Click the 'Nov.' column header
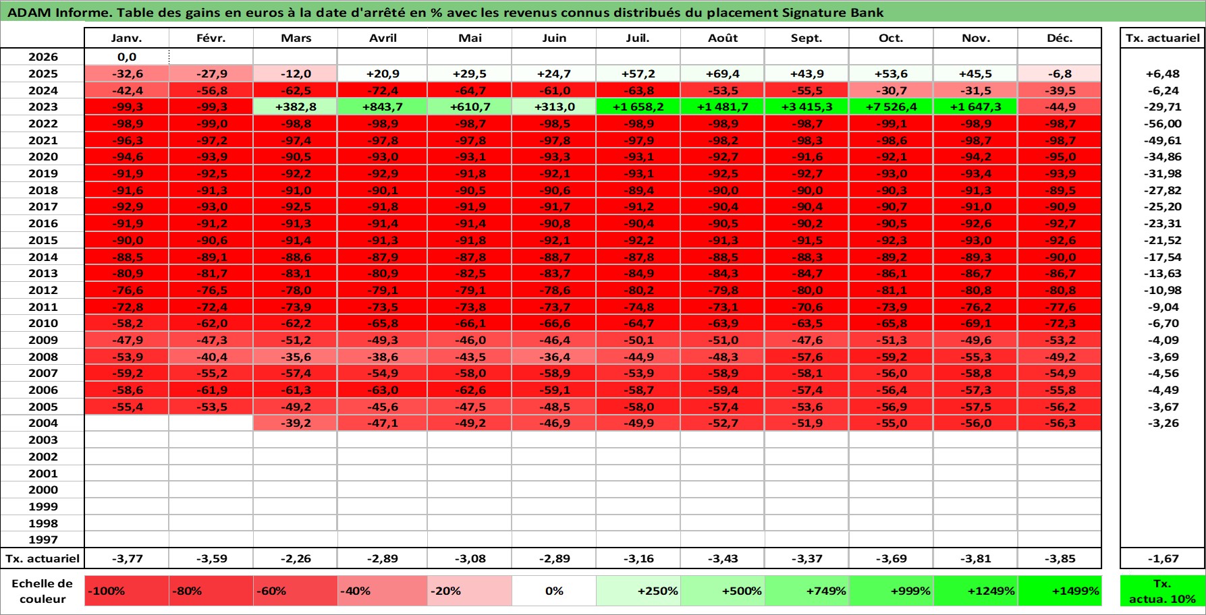This screenshot has width=1206, height=615. pos(975,38)
